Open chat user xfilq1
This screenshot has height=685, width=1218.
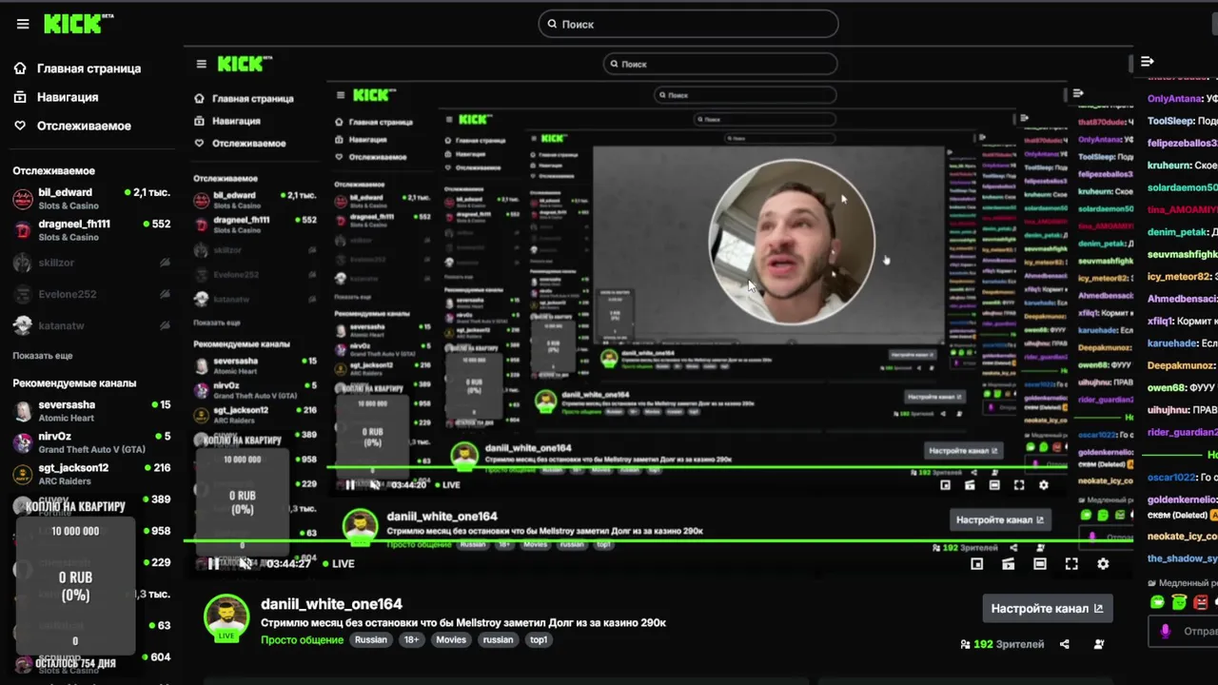click(x=1161, y=322)
